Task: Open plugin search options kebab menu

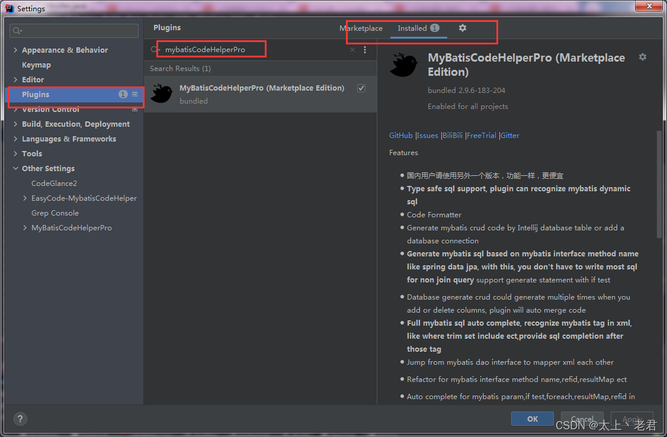Action: coord(364,50)
